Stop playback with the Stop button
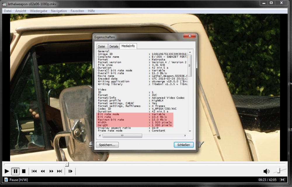 pos(24,171)
